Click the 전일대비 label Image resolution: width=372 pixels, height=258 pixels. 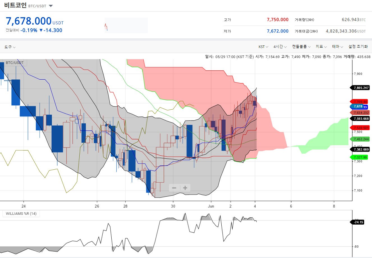[x=12, y=30]
